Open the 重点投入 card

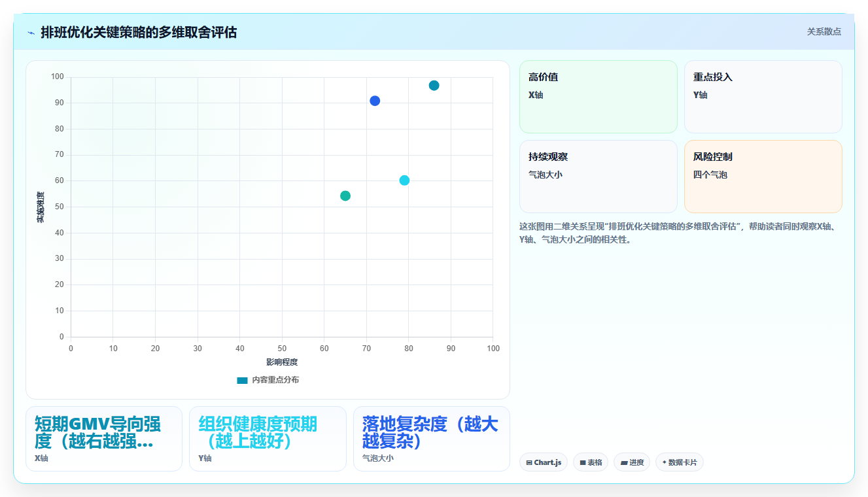763,97
